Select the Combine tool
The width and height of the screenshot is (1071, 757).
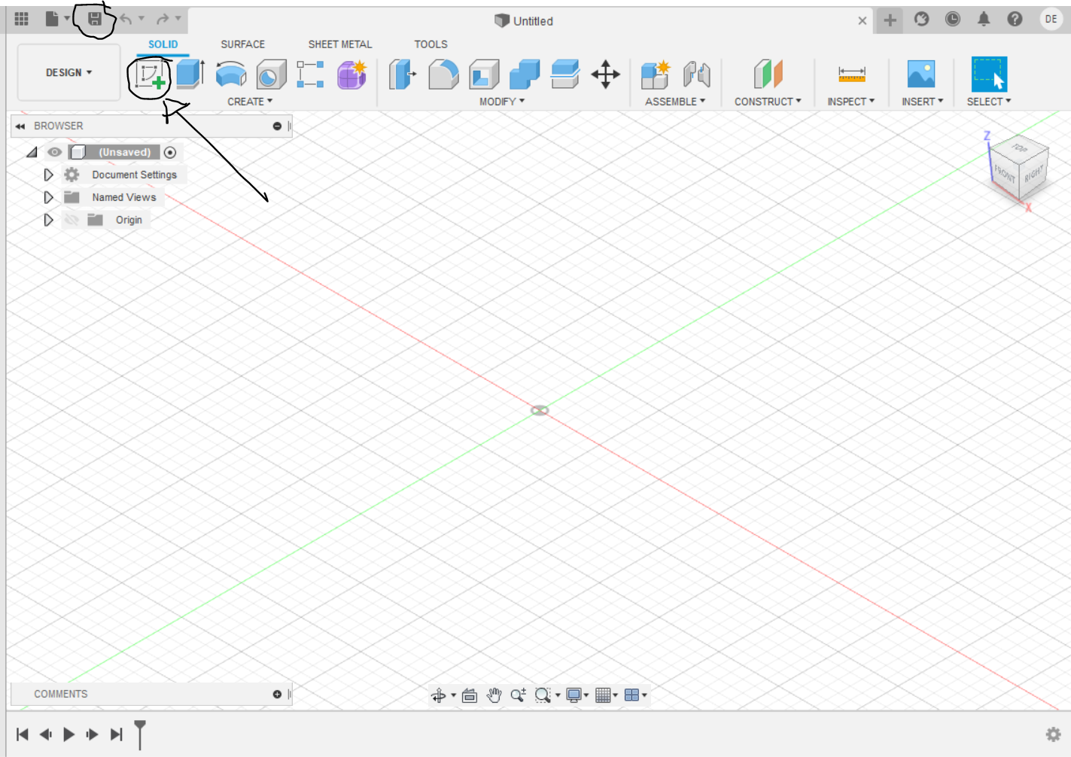click(x=525, y=74)
